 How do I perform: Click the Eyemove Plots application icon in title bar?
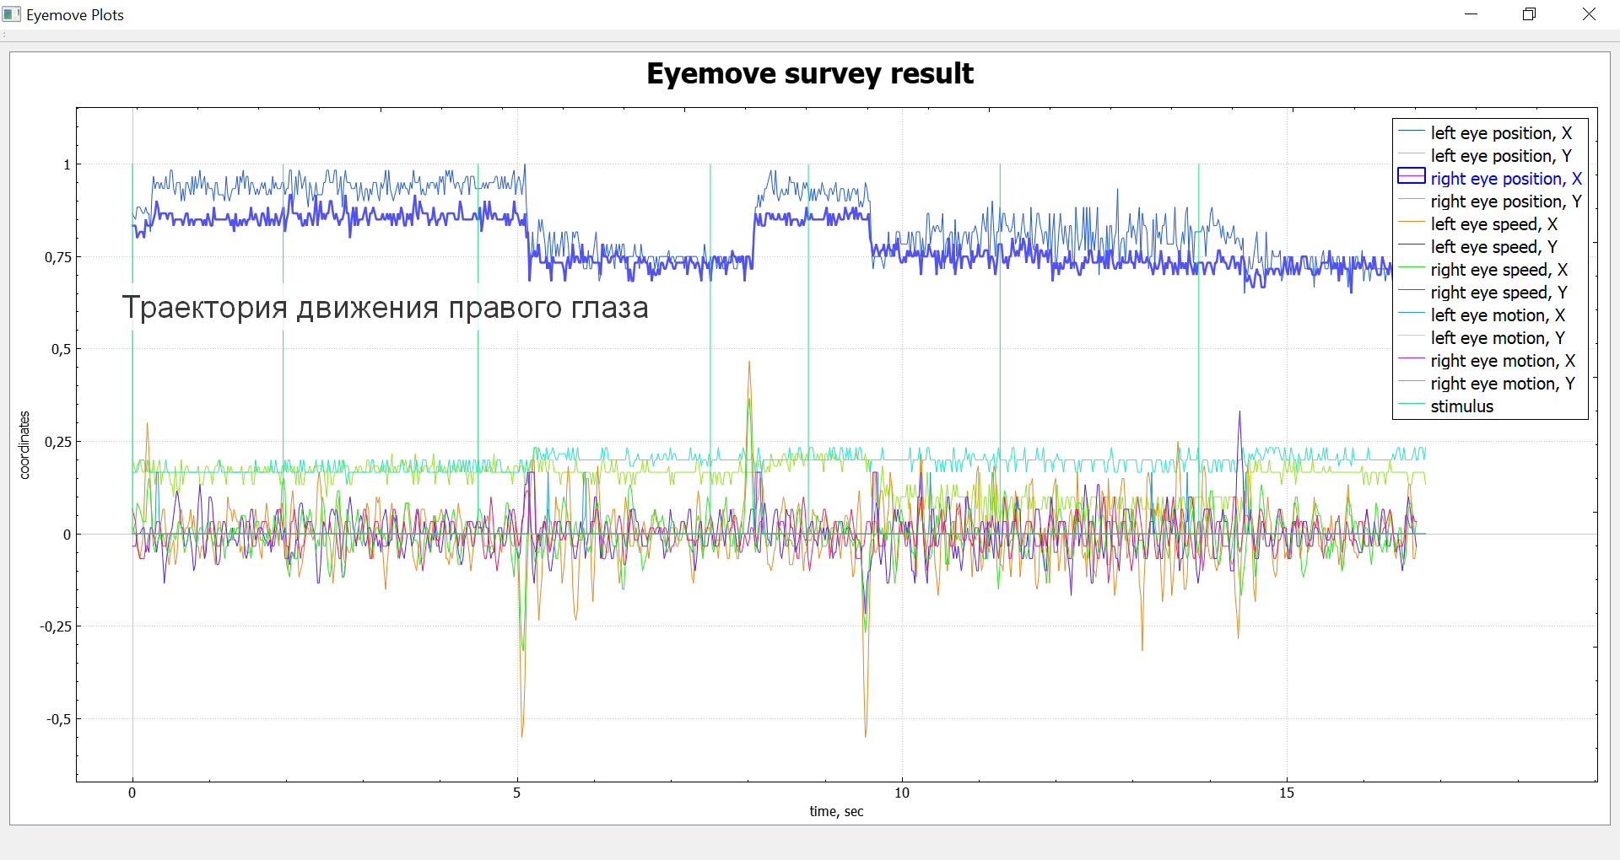click(x=12, y=14)
